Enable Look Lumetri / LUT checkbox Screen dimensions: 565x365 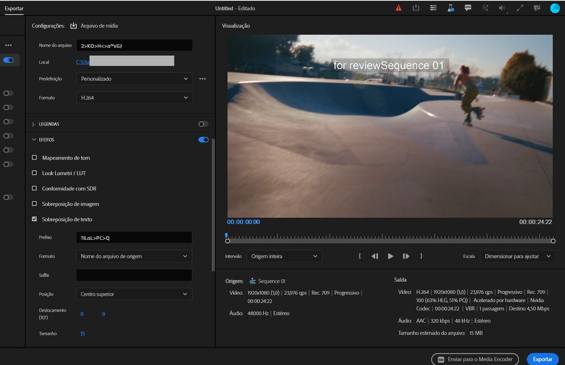point(34,173)
